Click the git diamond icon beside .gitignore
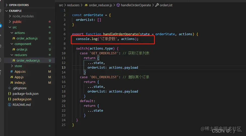Screen dimensions: 246x136 click(x=10, y=88)
